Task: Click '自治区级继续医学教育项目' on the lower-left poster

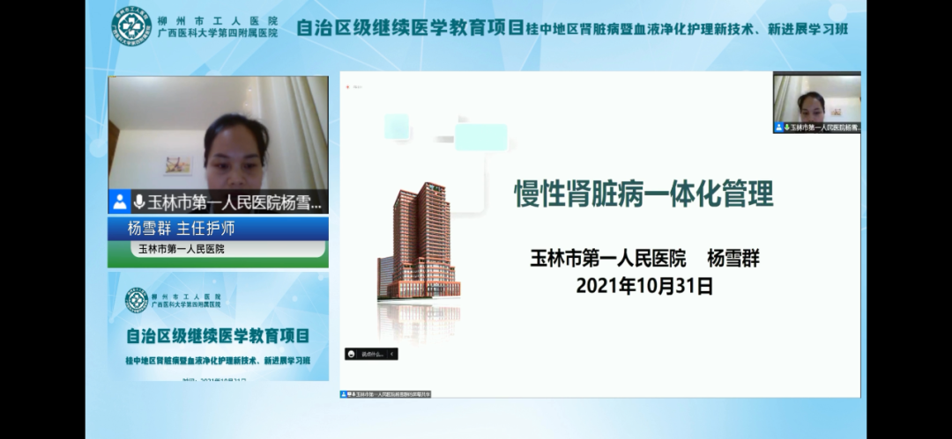Action: (x=218, y=335)
